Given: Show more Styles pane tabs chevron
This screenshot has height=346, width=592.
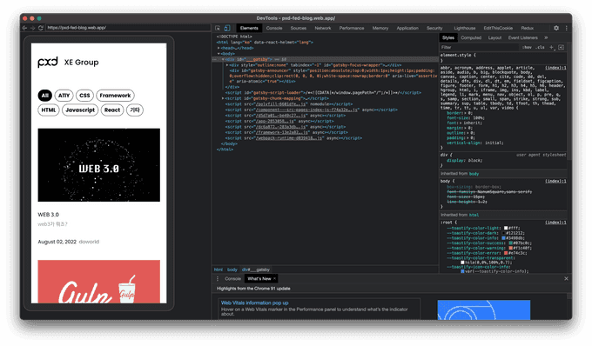Looking at the screenshot, I should (546, 37).
